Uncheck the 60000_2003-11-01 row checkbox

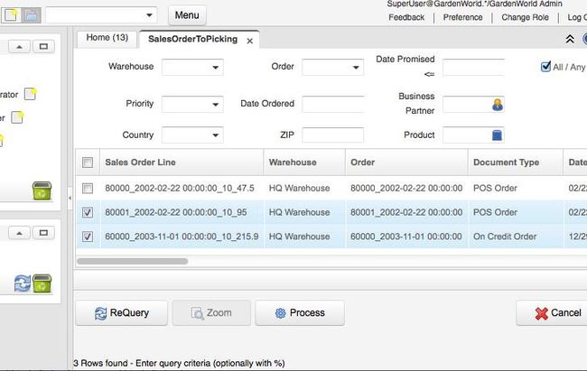tap(88, 237)
